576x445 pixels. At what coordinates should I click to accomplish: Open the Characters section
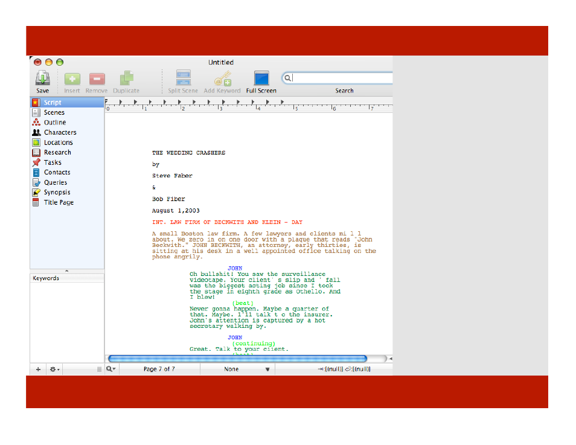click(67, 132)
